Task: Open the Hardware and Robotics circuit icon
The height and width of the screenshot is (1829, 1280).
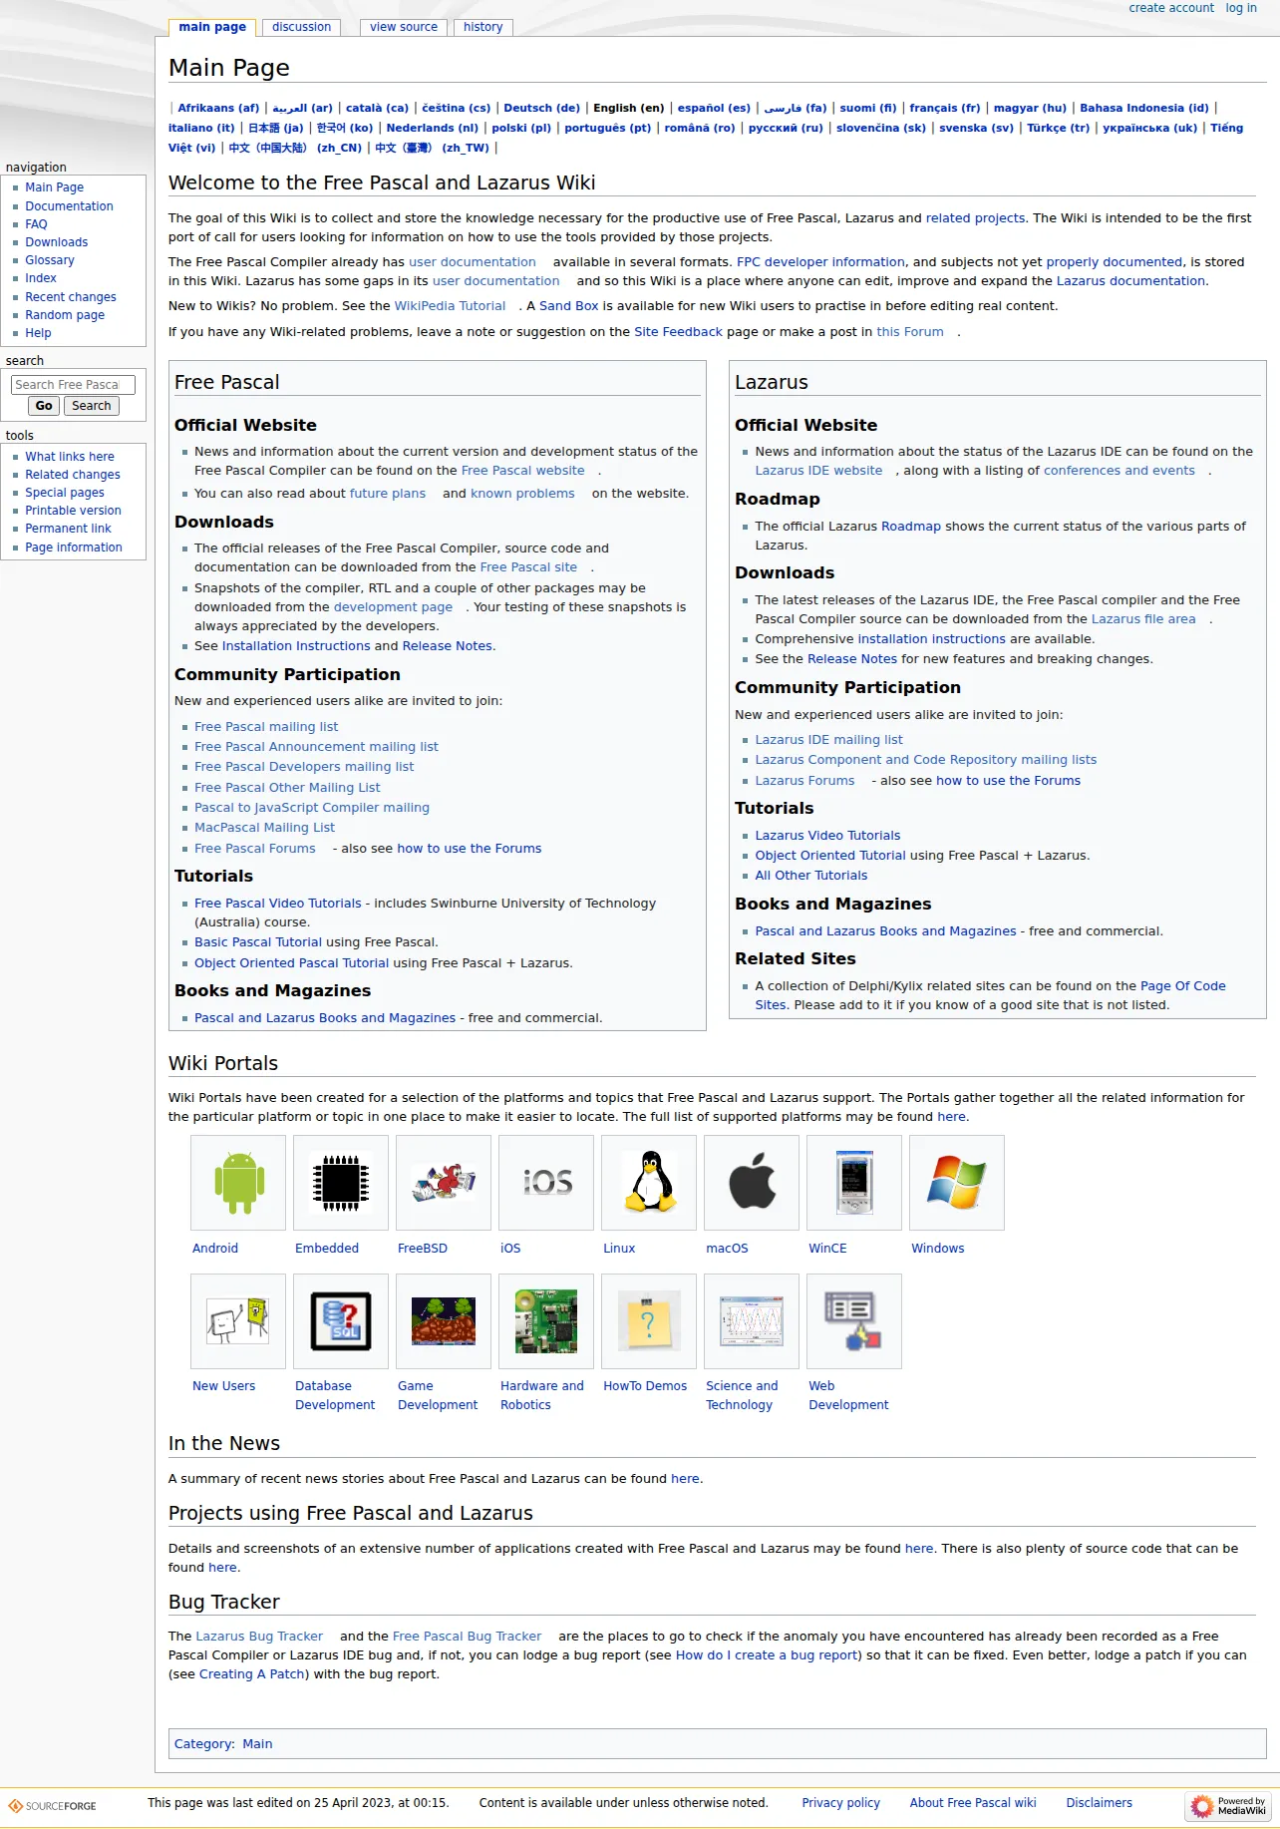Action: coord(546,1321)
